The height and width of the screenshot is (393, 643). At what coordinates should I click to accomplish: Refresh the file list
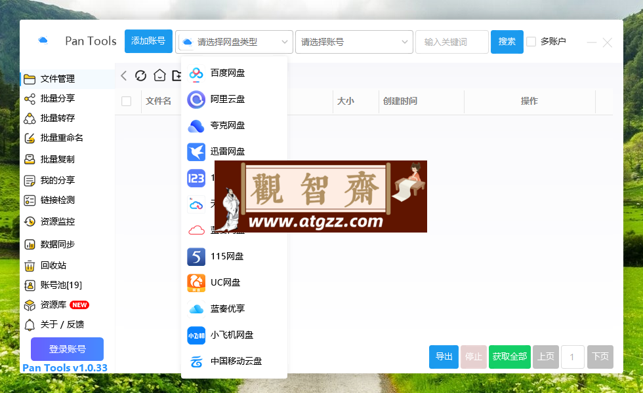[x=140, y=75]
